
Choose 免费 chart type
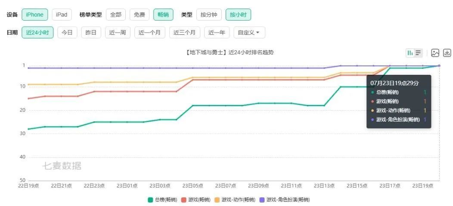coord(139,15)
